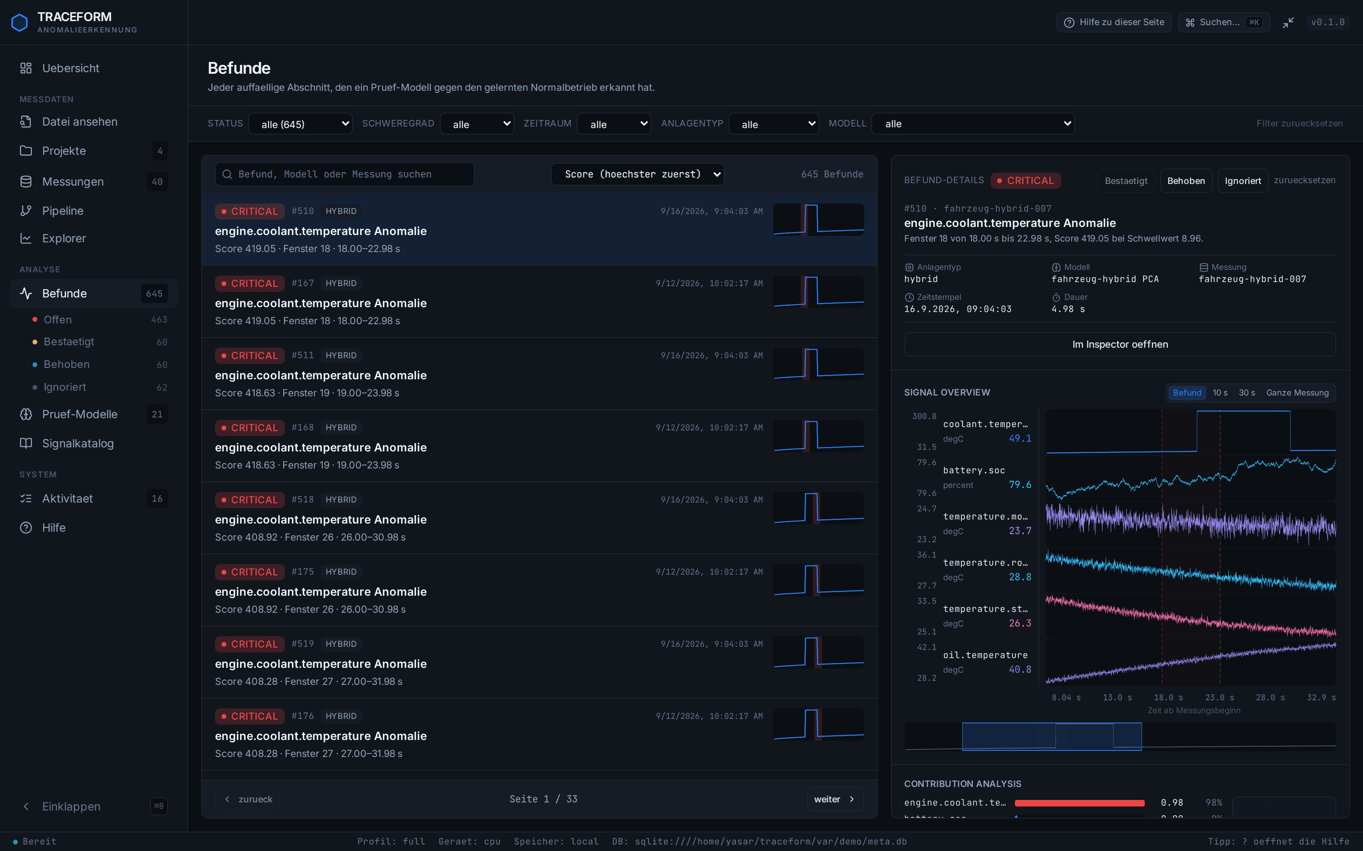1363x851 pixels.
Task: Click the Hilfe question mark icon
Action: 26,528
